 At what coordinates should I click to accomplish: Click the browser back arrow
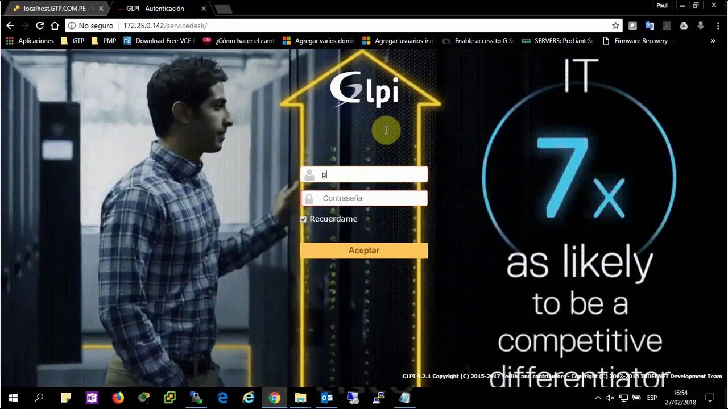click(x=10, y=26)
